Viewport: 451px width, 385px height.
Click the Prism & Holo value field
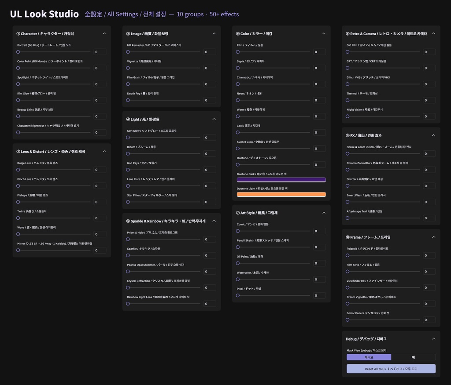coord(210,239)
